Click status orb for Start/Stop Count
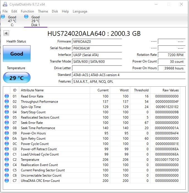Screen dimensions: 189x193 click(x=7, y=112)
